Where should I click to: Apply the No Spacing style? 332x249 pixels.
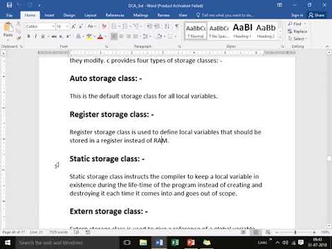click(x=219, y=31)
